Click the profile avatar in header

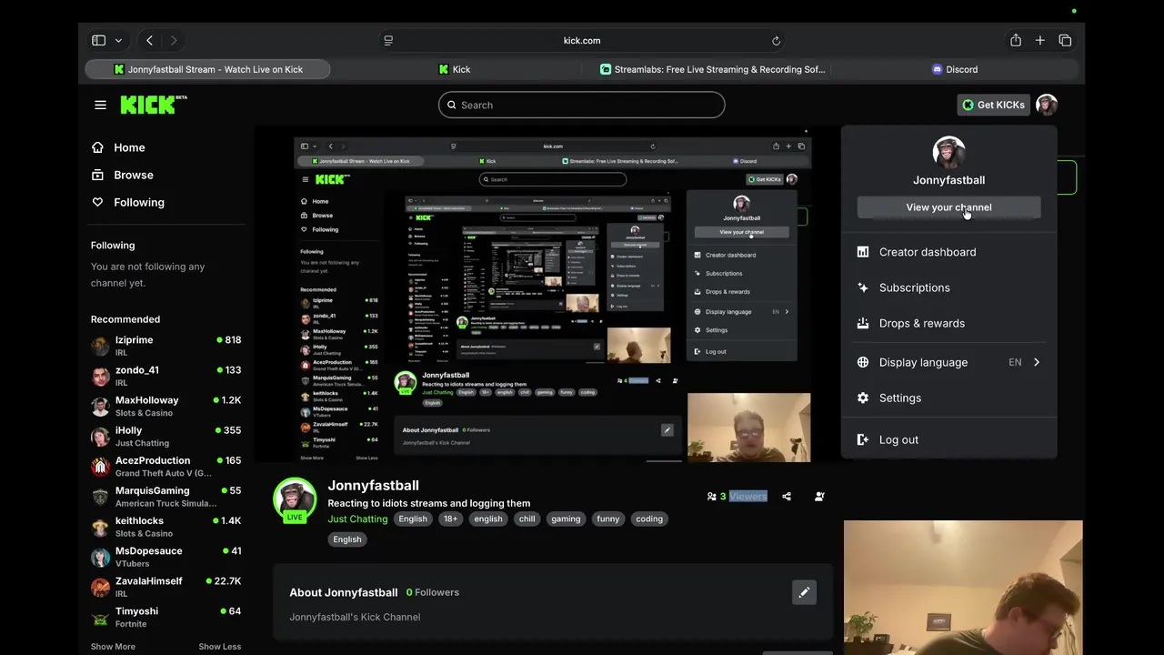1047,105
